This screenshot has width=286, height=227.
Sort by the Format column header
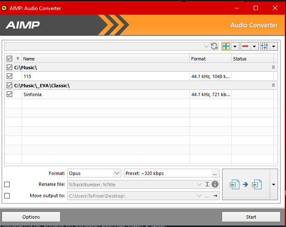click(210, 59)
